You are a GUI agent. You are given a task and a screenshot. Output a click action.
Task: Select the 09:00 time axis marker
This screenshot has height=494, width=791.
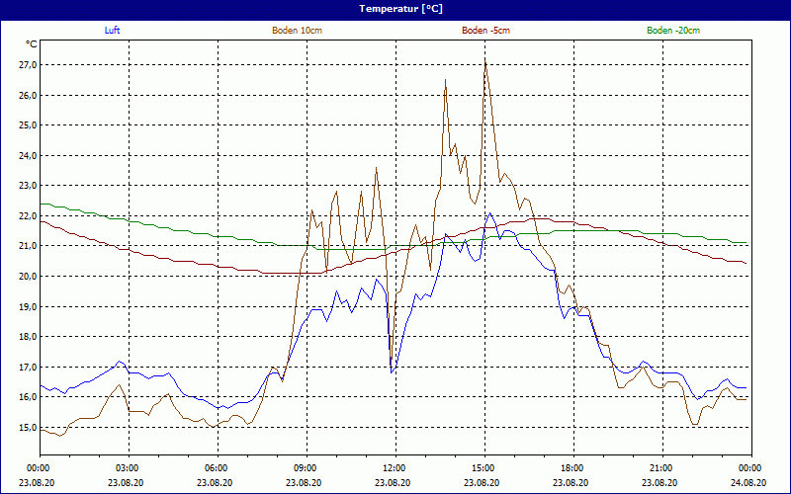tap(306, 468)
